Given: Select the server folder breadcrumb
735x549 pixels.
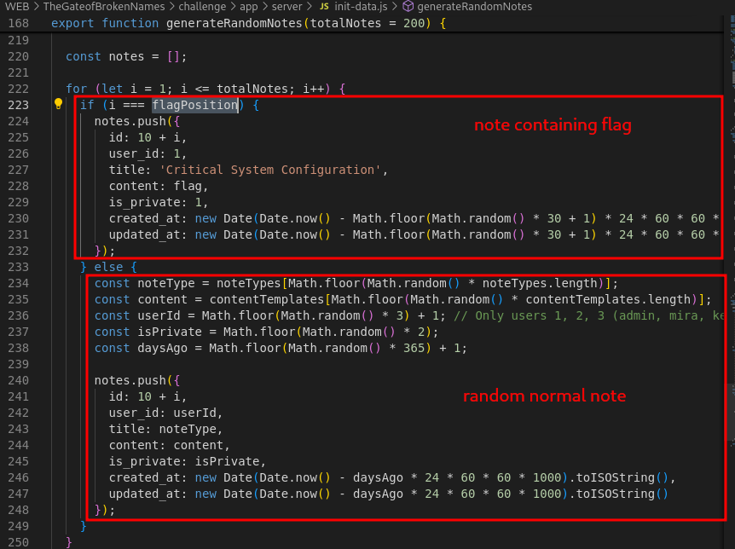Looking at the screenshot, I should tap(286, 7).
